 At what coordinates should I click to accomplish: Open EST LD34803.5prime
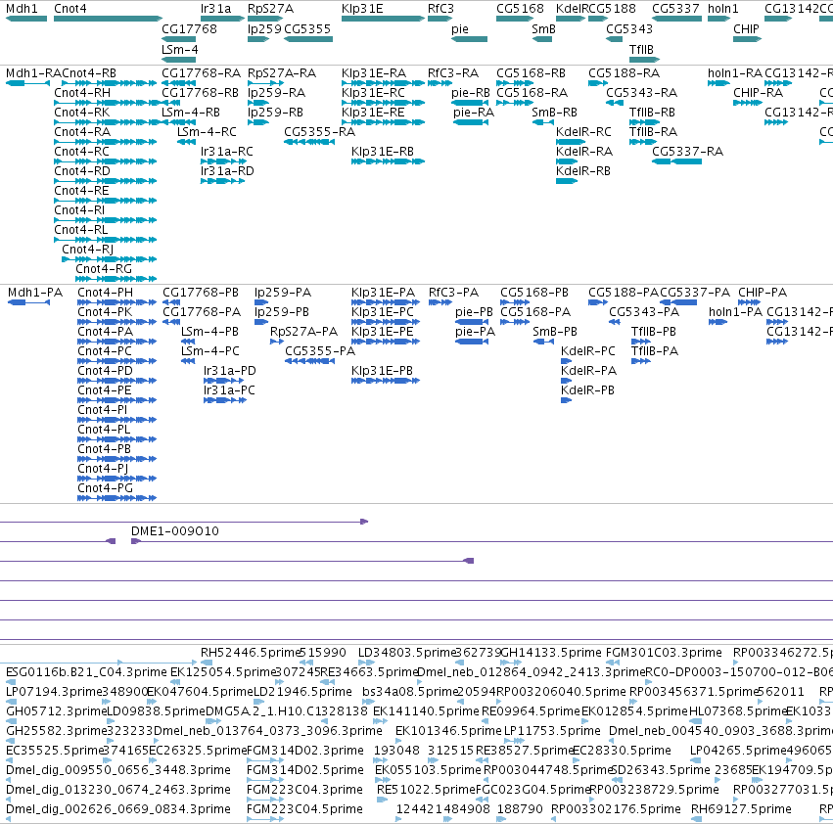click(x=407, y=652)
